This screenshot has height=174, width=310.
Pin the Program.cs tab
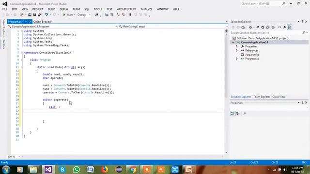click(x=26, y=22)
